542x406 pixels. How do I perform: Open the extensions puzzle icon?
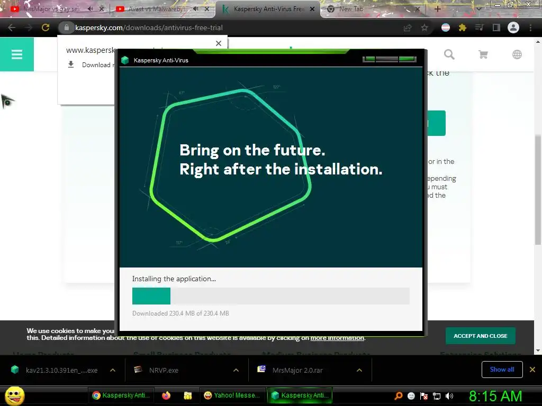click(x=463, y=27)
